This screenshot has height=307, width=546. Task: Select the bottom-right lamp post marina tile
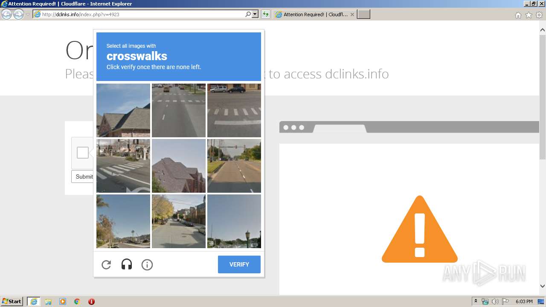(234, 221)
